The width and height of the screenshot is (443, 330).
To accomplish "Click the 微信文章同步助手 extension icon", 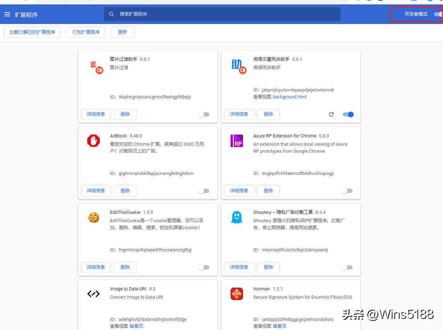I will [239, 66].
